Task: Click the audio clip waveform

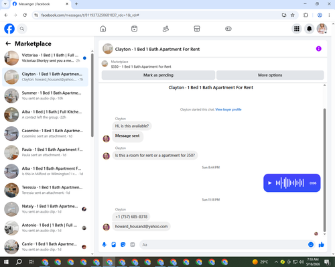Action: [289, 183]
